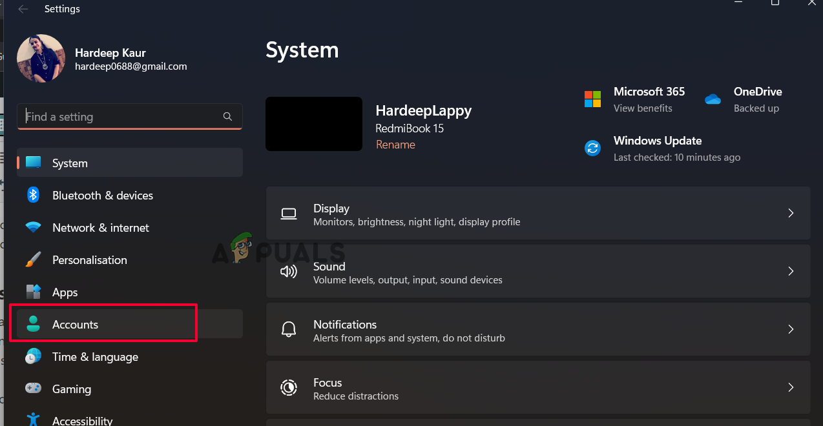Image resolution: width=823 pixels, height=426 pixels.
Task: Click the Rename link for HardeepLappy
Action: (395, 145)
